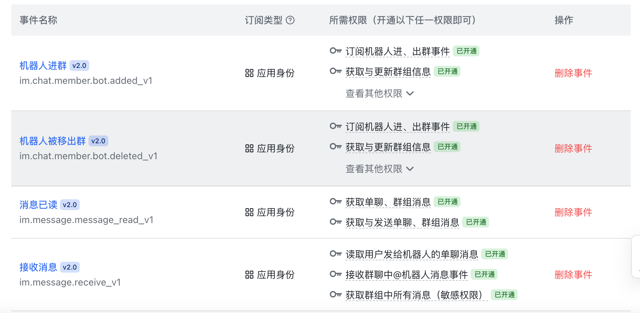Expand 查看其他权限 for 机器人被移出群 event
640x313 pixels.
tap(379, 169)
